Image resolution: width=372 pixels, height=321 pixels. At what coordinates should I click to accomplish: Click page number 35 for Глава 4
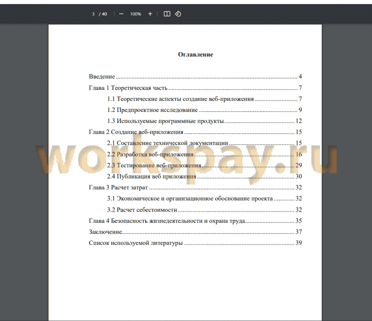click(x=299, y=221)
